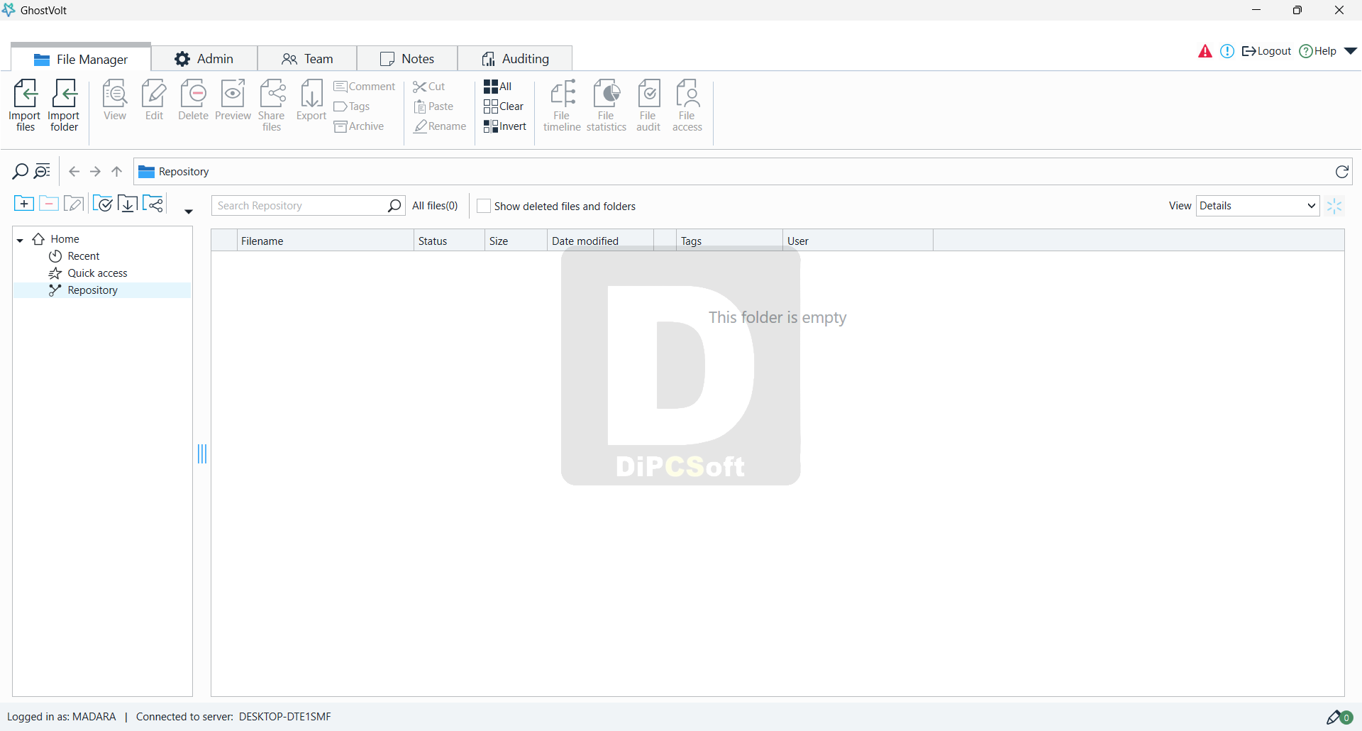Clear the file selection
Viewport: 1362px width, 731px height.
click(504, 106)
